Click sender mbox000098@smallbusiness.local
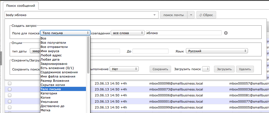 coord(176,83)
